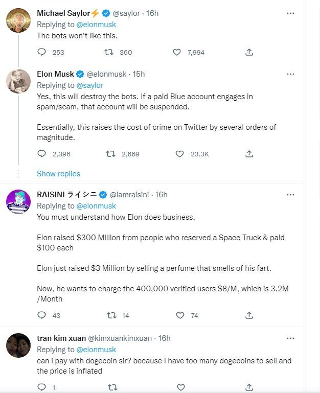Screen dimensions: 320x393
Task: Click RAISINI's purple avatar
Action: [18, 201]
